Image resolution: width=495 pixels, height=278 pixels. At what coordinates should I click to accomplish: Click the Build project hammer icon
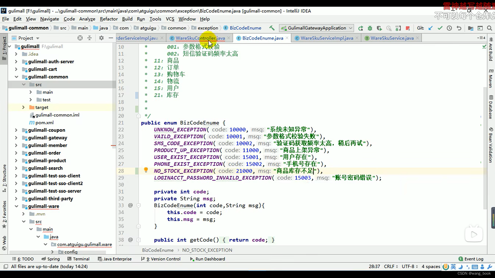[272, 28]
